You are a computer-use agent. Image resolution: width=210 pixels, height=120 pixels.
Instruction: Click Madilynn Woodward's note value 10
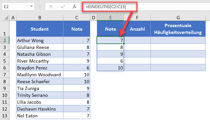77,74
